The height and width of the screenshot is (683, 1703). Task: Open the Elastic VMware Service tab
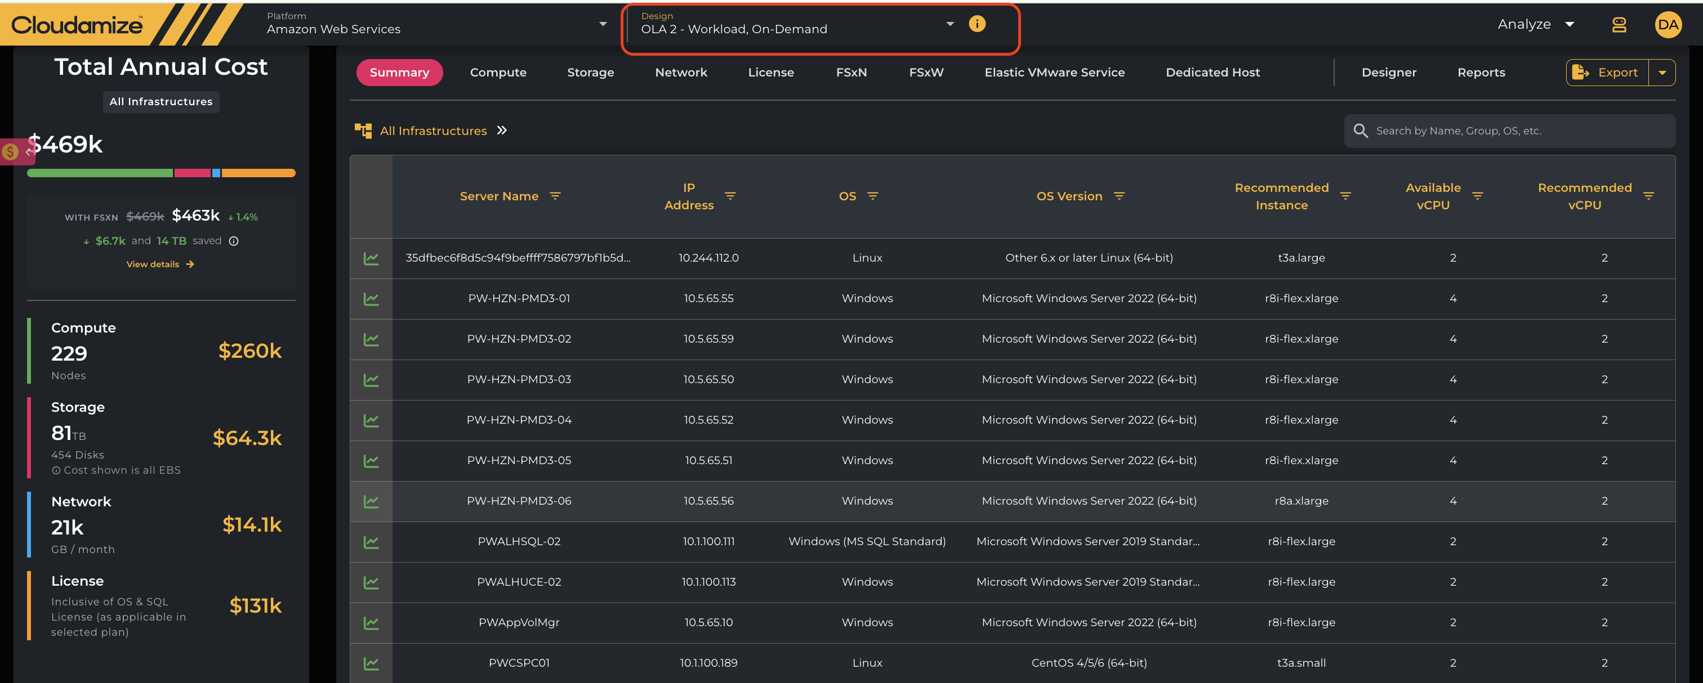point(1054,73)
